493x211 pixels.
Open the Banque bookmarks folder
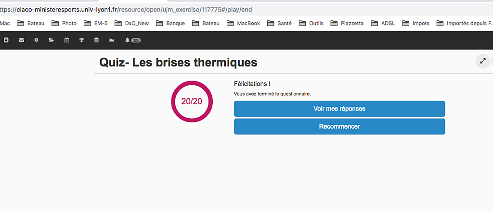pos(170,23)
